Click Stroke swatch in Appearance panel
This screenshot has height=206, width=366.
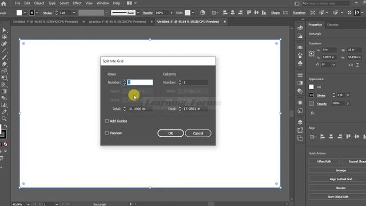311,95
